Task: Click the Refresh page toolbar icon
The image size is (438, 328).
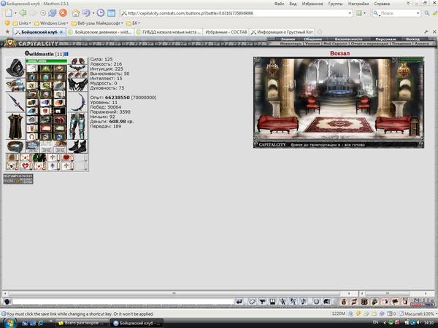Action: [53, 13]
